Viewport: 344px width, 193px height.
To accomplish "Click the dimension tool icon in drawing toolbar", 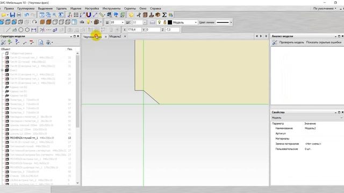I will (x=33, y=30).
